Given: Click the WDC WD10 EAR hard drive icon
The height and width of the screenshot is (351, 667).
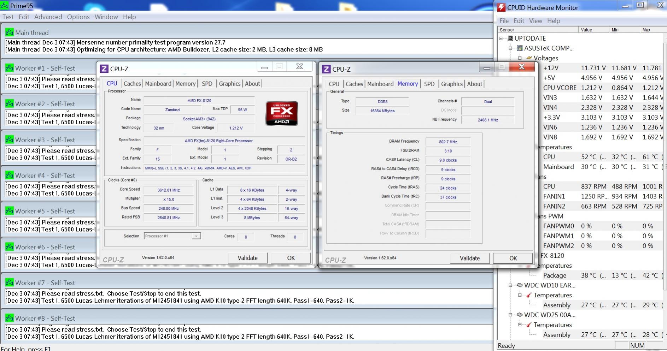Looking at the screenshot, I should click(x=520, y=285).
